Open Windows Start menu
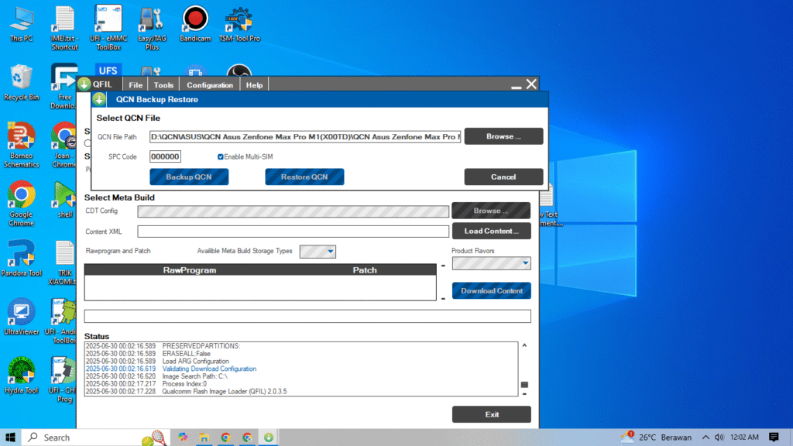The width and height of the screenshot is (793, 446). click(10, 437)
